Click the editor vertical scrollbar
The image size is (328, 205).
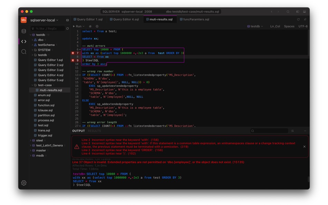[x=309, y=42]
